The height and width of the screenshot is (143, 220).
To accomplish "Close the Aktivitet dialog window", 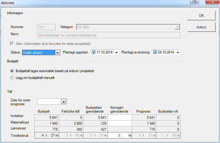I will click(x=212, y=2).
